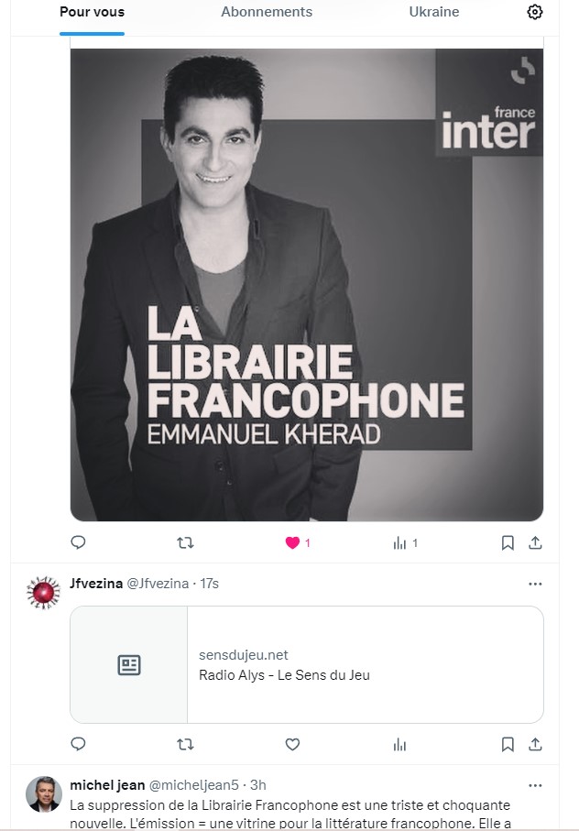Image resolution: width=579 pixels, height=831 pixels.
Task: Reply to the Librairie Francophone image post
Action: pyautogui.click(x=79, y=542)
